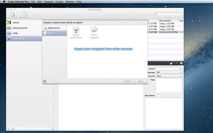Viewport: 213px width, 133px height.
Task: Click the info icon in dark bar
Action: click(x=181, y=63)
